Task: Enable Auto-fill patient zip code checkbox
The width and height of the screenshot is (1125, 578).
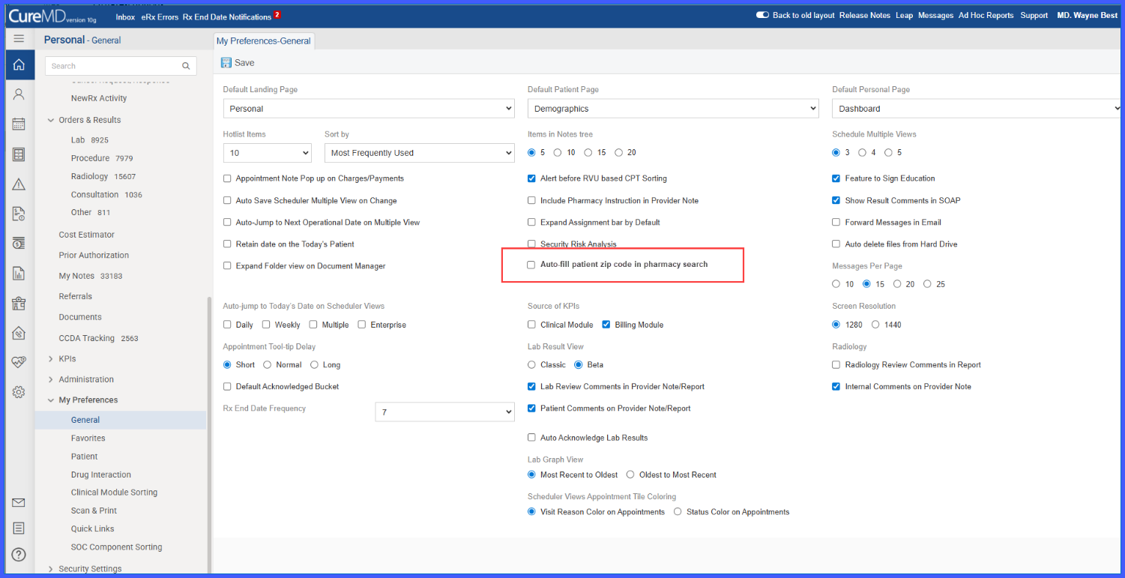Action: pyautogui.click(x=531, y=265)
